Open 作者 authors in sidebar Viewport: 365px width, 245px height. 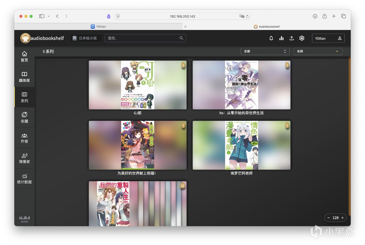(25, 138)
